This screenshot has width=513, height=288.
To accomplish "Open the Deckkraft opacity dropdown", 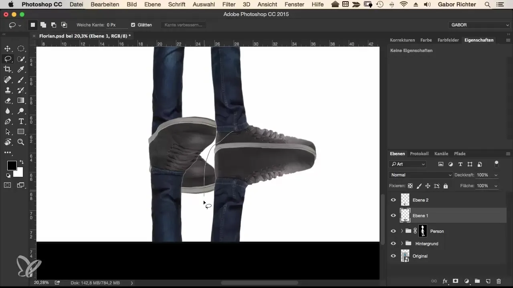I will [x=496, y=175].
